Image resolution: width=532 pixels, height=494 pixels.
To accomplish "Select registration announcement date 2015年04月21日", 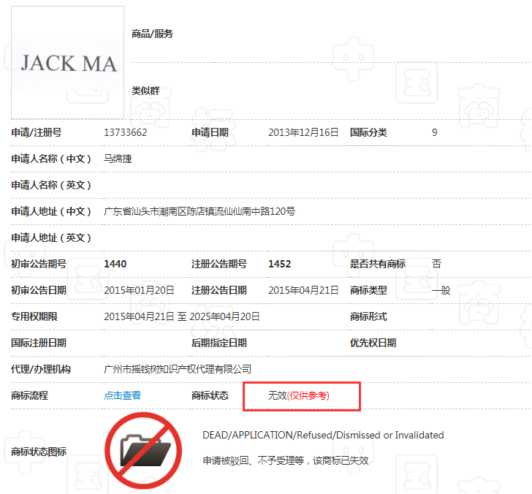I will [x=303, y=290].
